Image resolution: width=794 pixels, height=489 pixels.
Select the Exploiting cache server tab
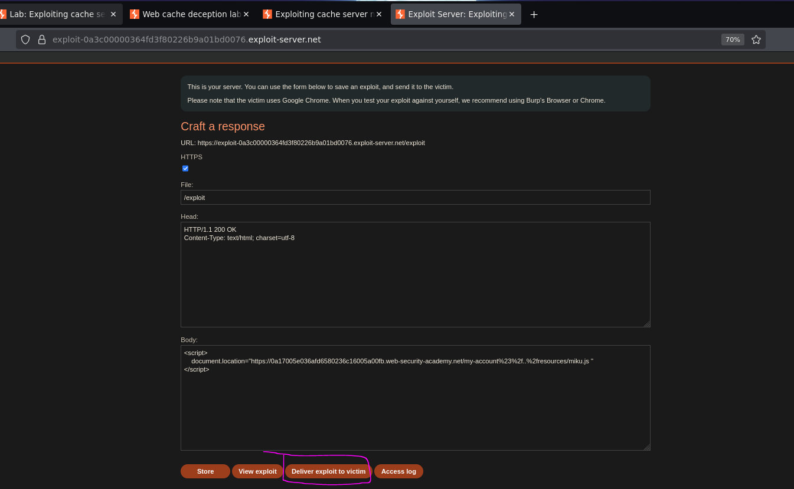point(322,14)
